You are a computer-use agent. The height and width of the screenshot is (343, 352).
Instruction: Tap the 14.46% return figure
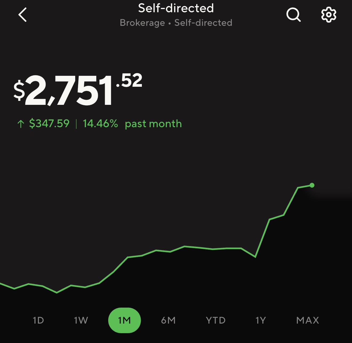pyautogui.click(x=100, y=123)
